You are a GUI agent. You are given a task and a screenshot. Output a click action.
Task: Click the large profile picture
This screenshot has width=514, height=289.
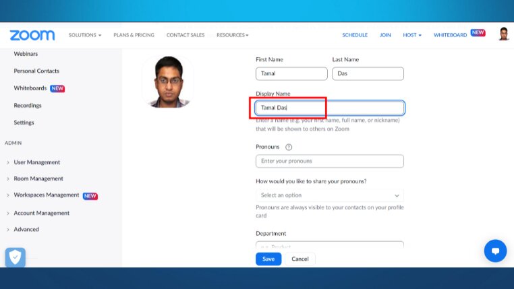[x=168, y=82]
